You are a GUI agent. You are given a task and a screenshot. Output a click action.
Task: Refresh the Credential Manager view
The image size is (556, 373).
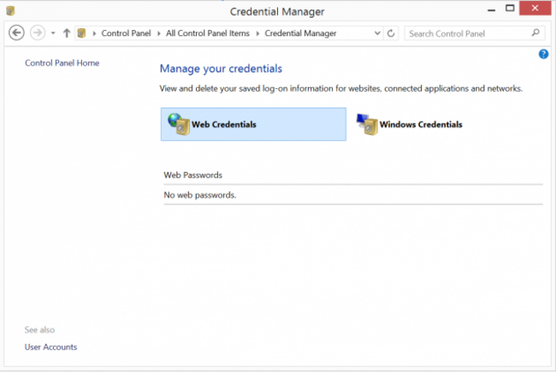[391, 33]
